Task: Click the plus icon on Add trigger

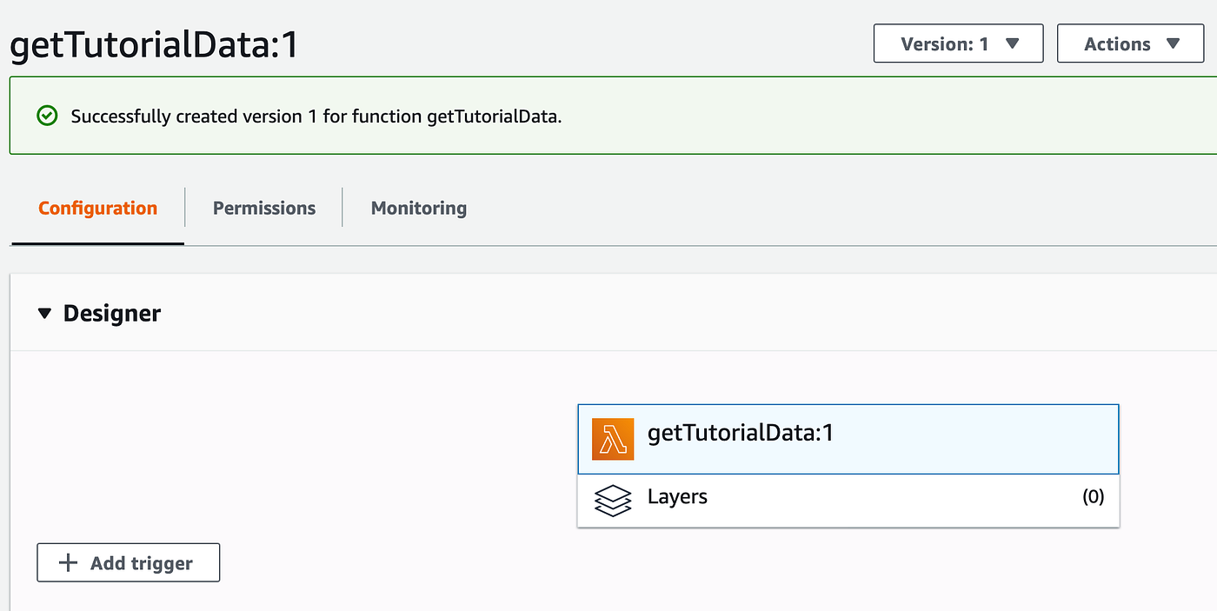Action: pyautogui.click(x=67, y=562)
